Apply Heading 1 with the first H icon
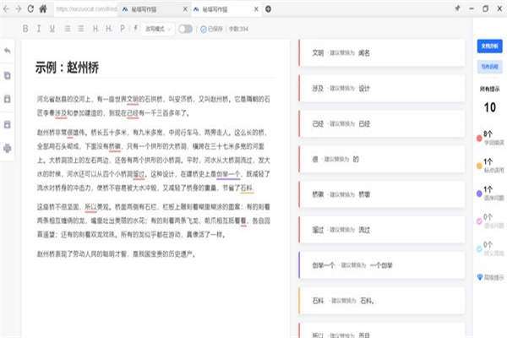 (95, 29)
